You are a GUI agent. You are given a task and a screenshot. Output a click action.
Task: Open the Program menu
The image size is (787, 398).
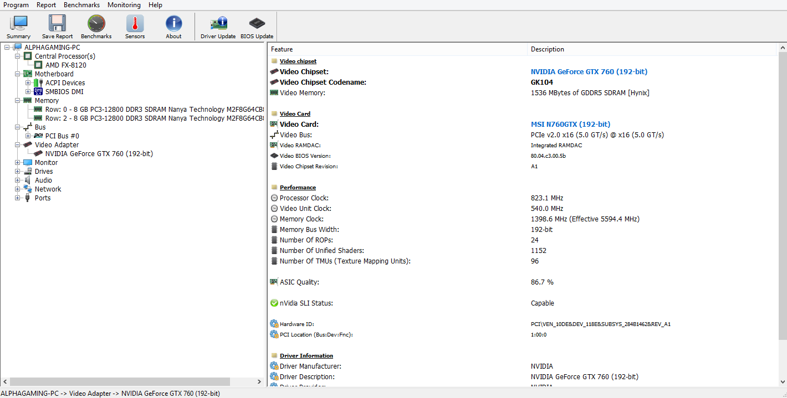click(x=16, y=5)
